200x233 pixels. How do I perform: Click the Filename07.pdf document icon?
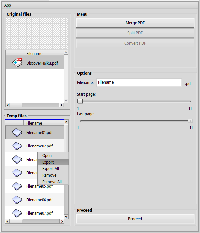click(x=17, y=213)
